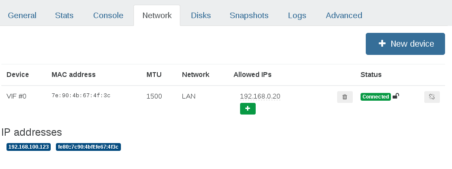Image resolution: width=452 pixels, height=169 pixels.
Task: Click the broken link disconnect icon
Action: coord(432,97)
